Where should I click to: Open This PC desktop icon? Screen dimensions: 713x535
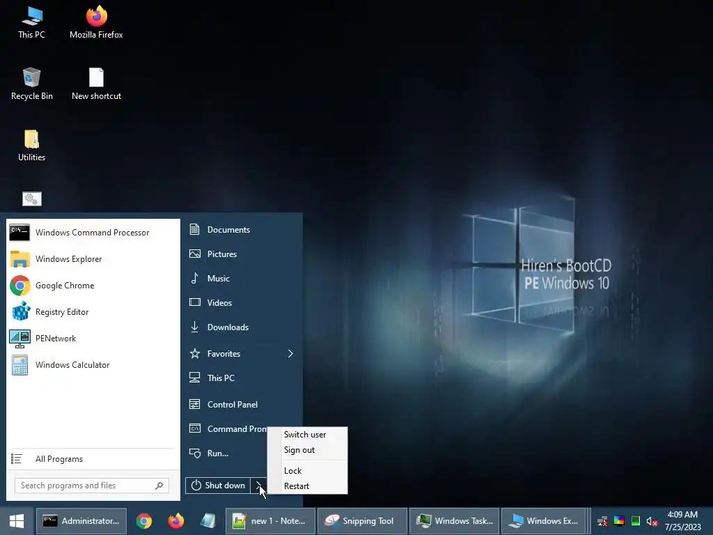click(31, 23)
